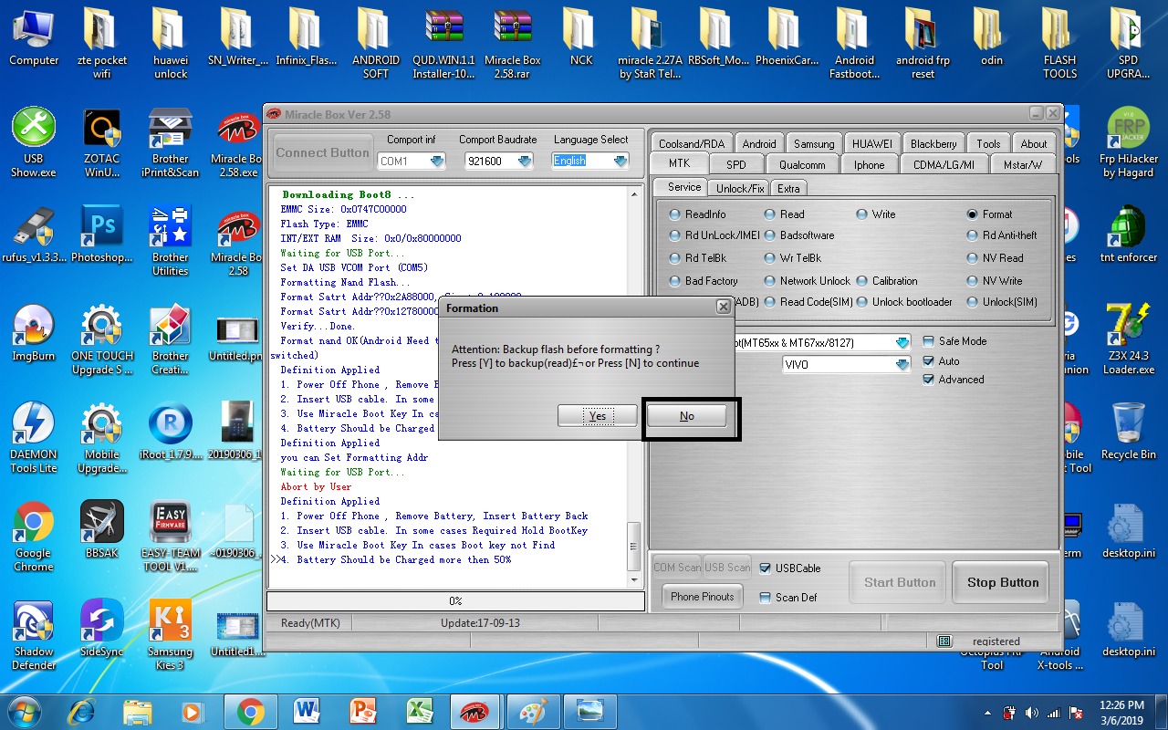Open Excel from the taskbar
The image size is (1168, 730).
pyautogui.click(x=420, y=711)
